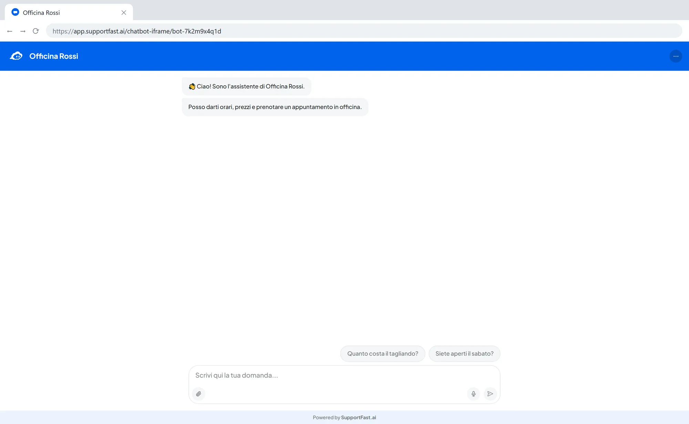Go back with browser back arrow
This screenshot has height=424, width=689.
pos(10,31)
